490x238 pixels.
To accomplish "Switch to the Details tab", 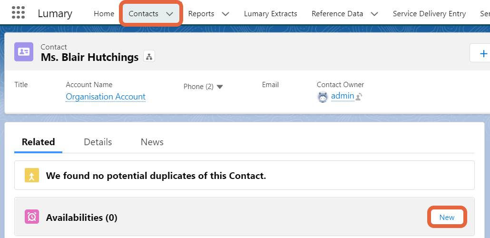I will 98,142.
